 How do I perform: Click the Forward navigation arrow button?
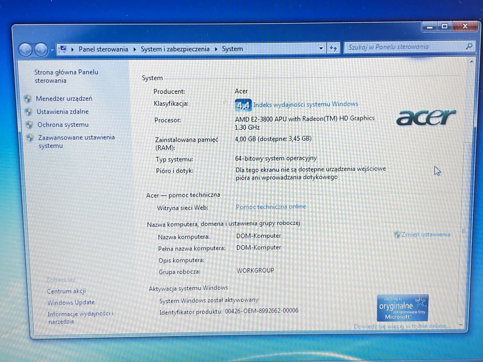pyautogui.click(x=41, y=50)
